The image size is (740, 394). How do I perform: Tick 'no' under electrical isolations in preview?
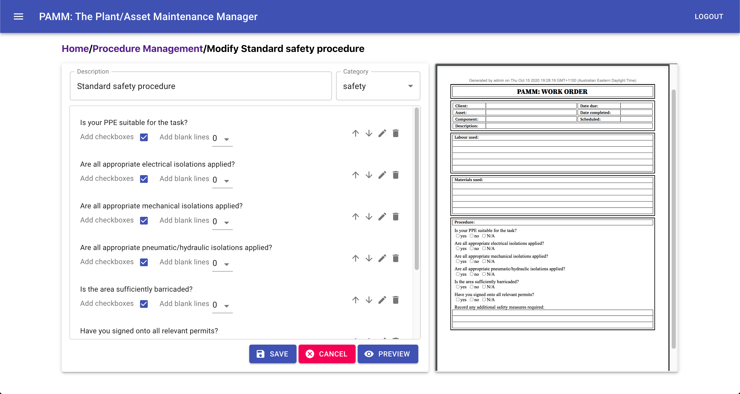tap(471, 248)
